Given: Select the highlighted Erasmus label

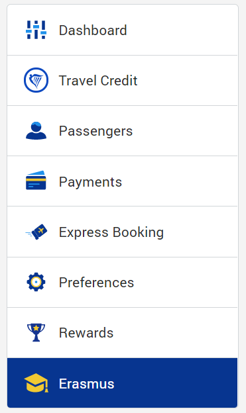Looking at the screenshot, I should tap(87, 384).
